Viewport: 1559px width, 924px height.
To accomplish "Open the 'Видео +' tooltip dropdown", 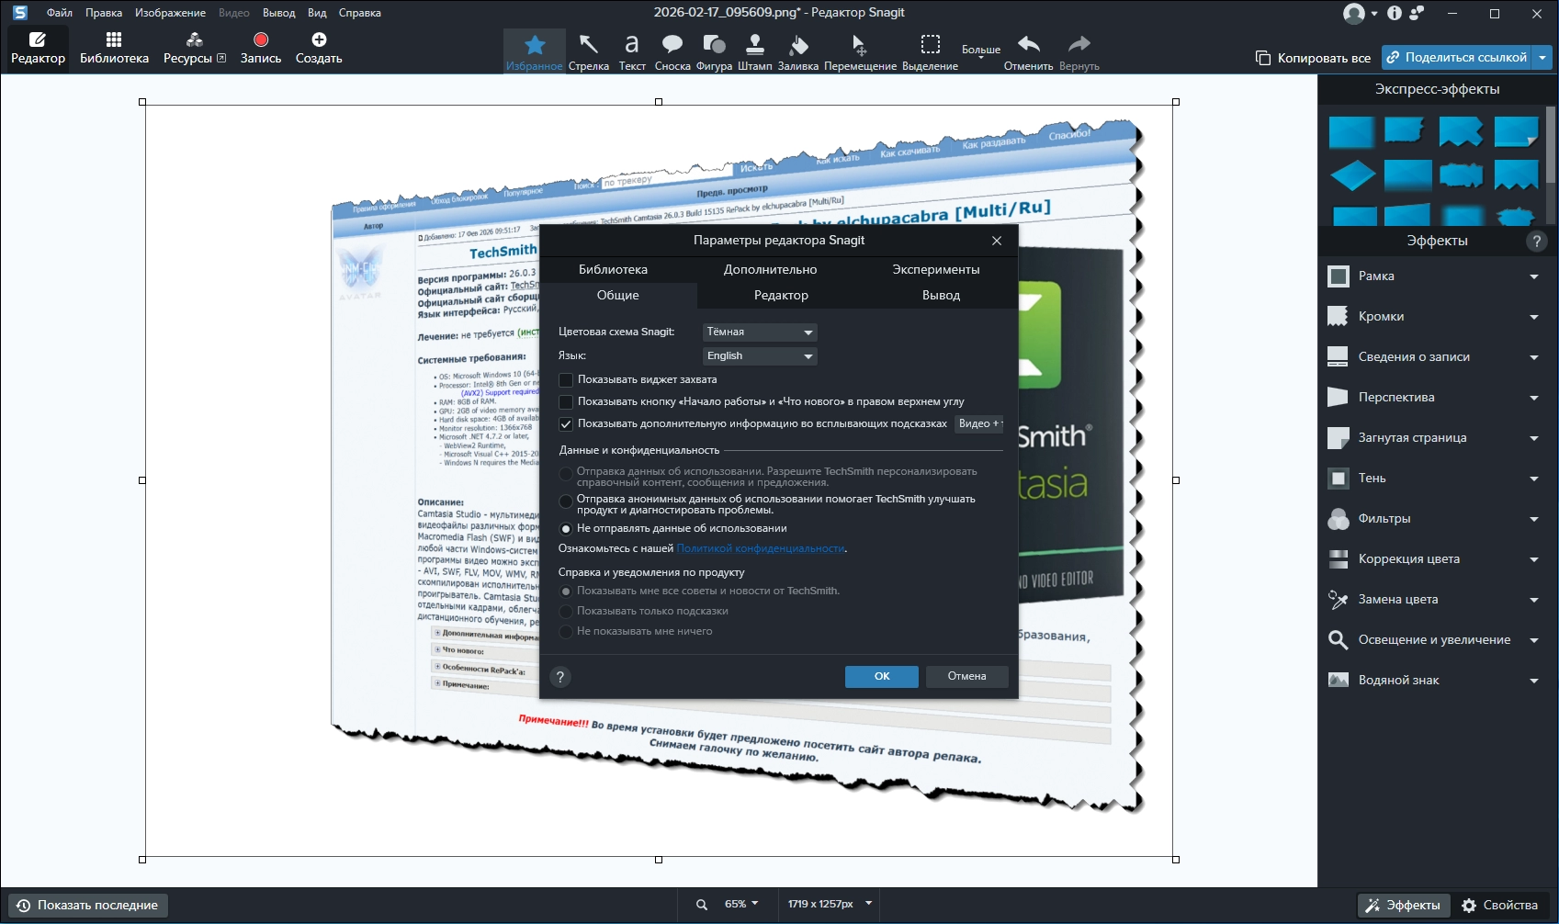I will tap(979, 424).
